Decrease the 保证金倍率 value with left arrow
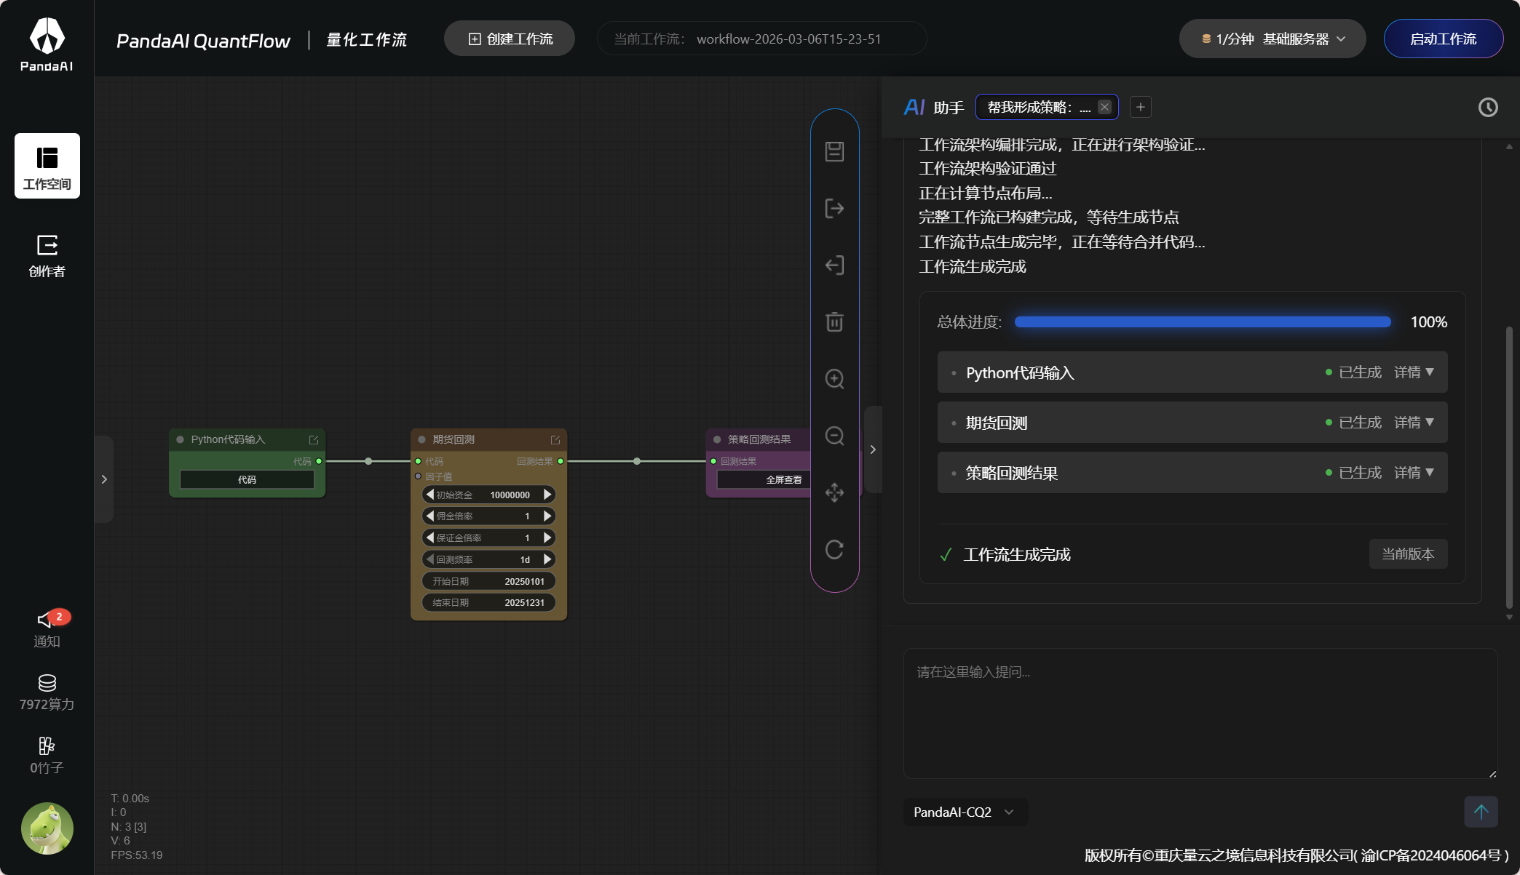1520x875 pixels. point(430,538)
